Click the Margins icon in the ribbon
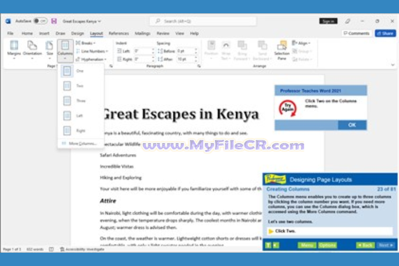Image resolution: width=399 pixels, height=266 pixels. (14, 50)
